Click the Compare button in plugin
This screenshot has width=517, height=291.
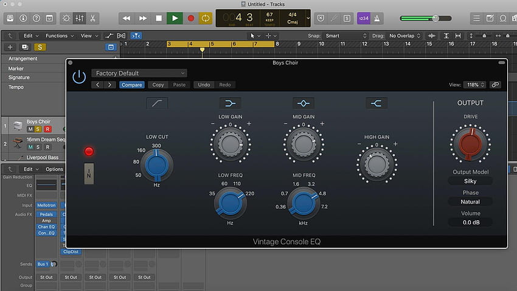131,85
